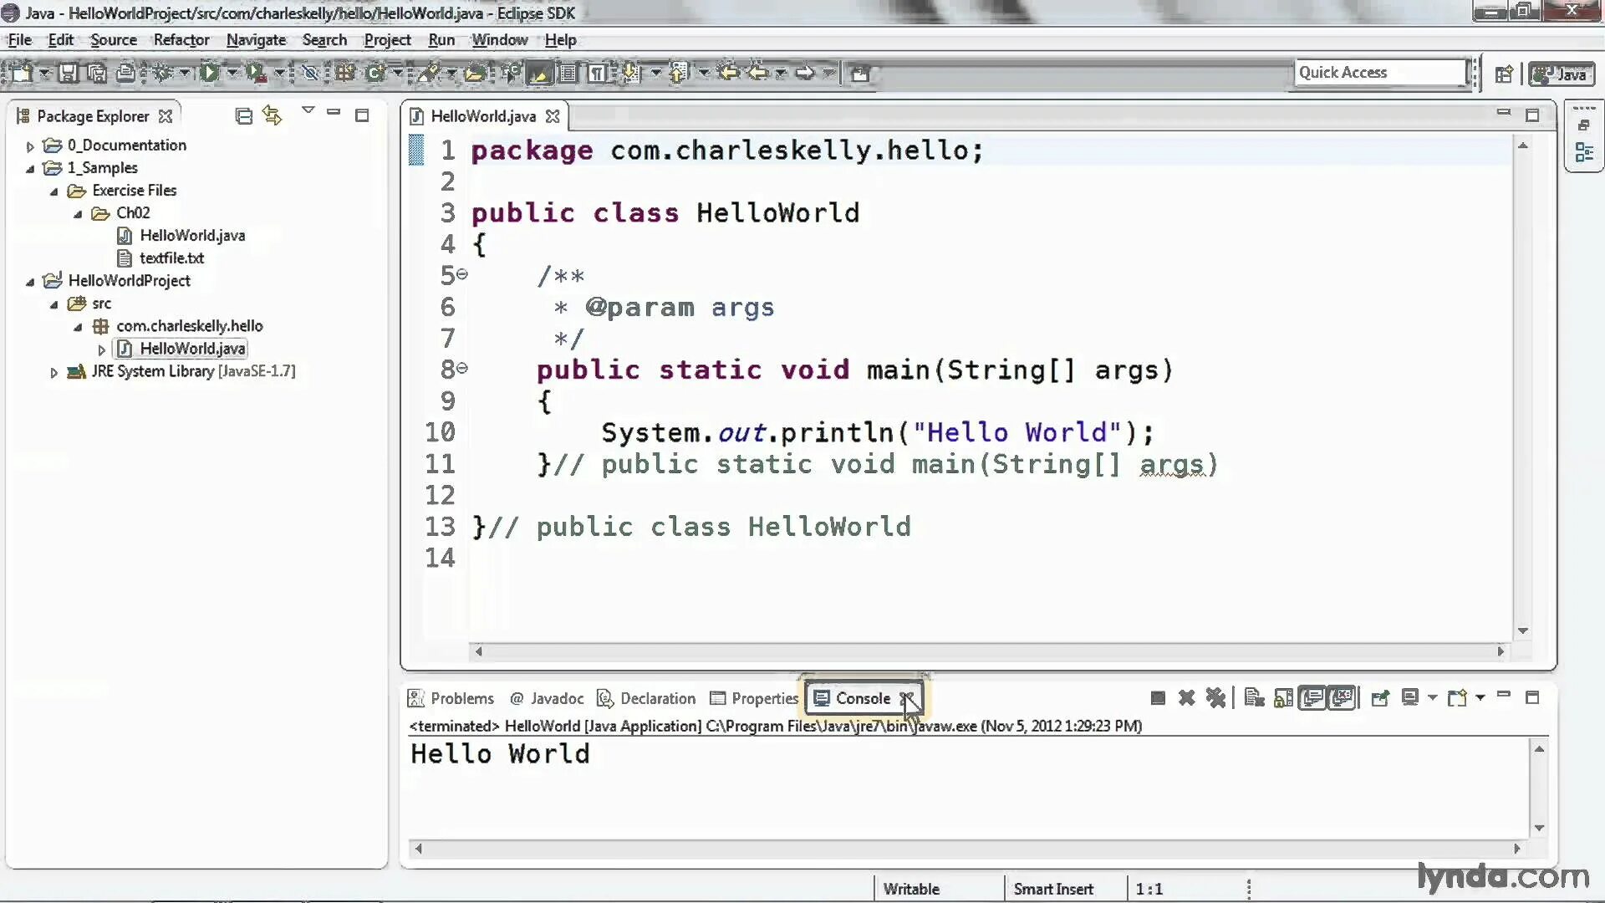Click the Run (green play) toolbar button

(x=209, y=74)
